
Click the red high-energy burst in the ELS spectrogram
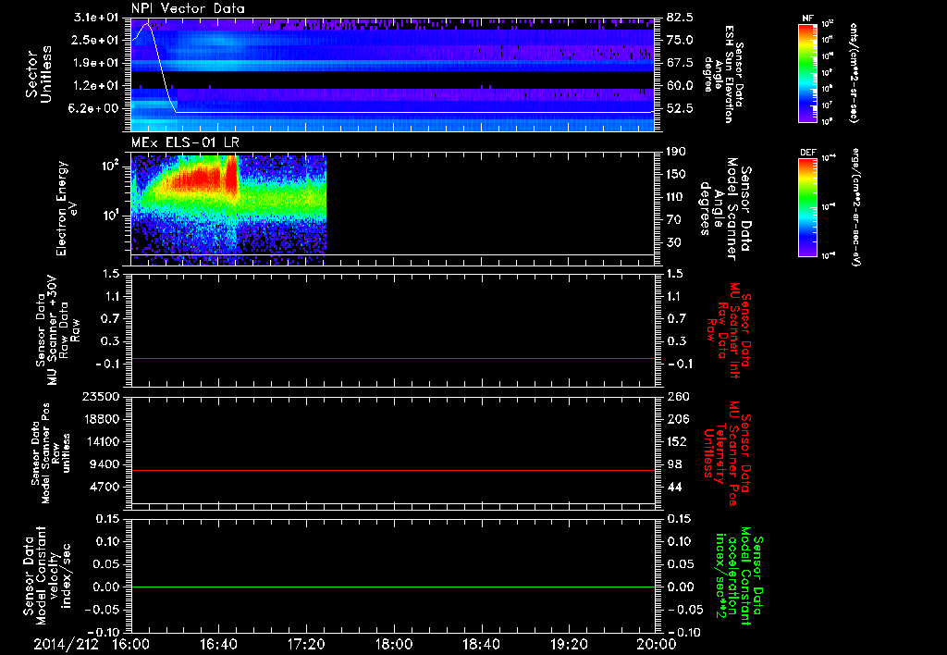coord(232,175)
